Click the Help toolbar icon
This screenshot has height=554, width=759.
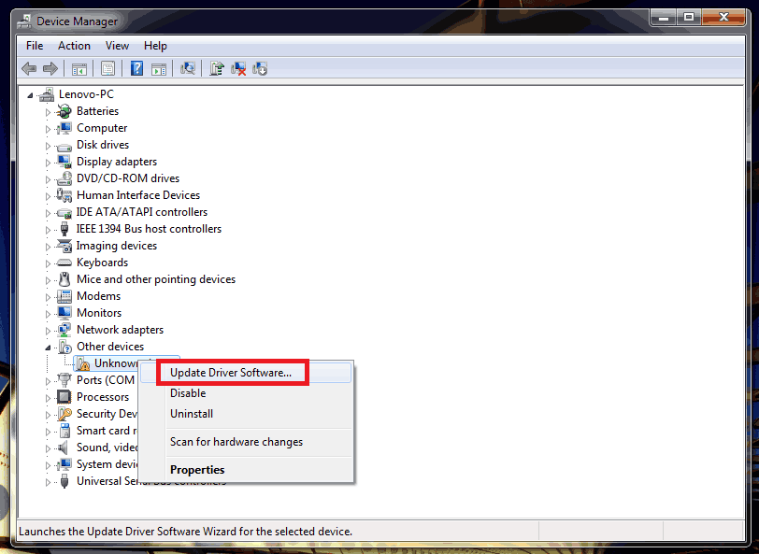point(136,67)
